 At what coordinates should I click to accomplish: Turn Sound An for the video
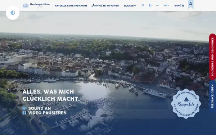point(37,108)
